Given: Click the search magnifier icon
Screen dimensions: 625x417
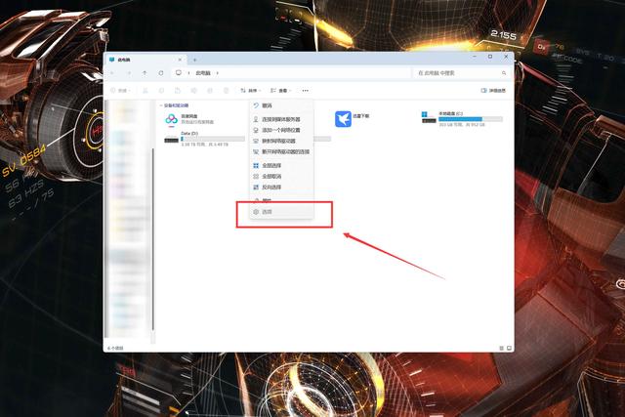Looking at the screenshot, I should 504,73.
